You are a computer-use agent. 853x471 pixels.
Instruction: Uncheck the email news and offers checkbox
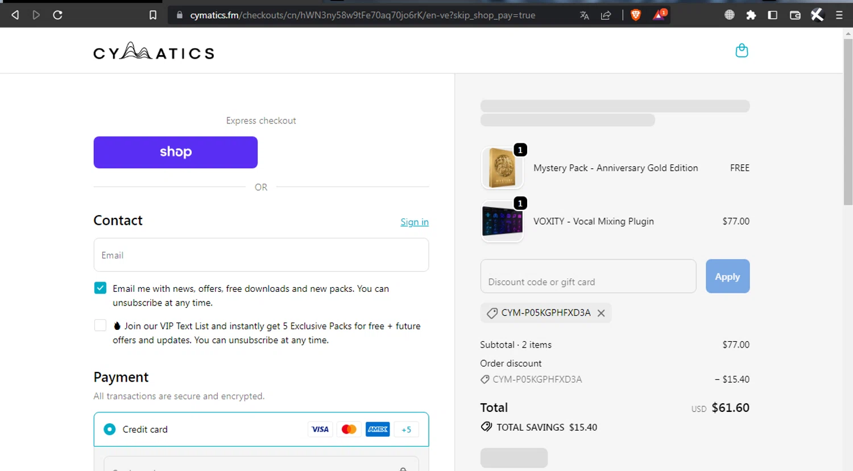[100, 288]
